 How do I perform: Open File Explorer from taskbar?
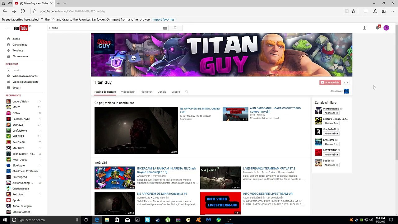point(107,220)
